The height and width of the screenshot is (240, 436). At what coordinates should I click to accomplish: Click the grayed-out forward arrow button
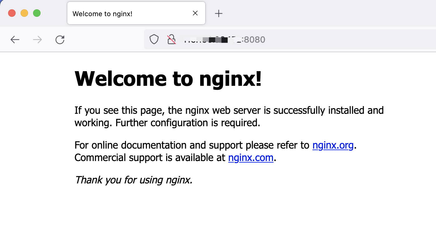click(37, 39)
